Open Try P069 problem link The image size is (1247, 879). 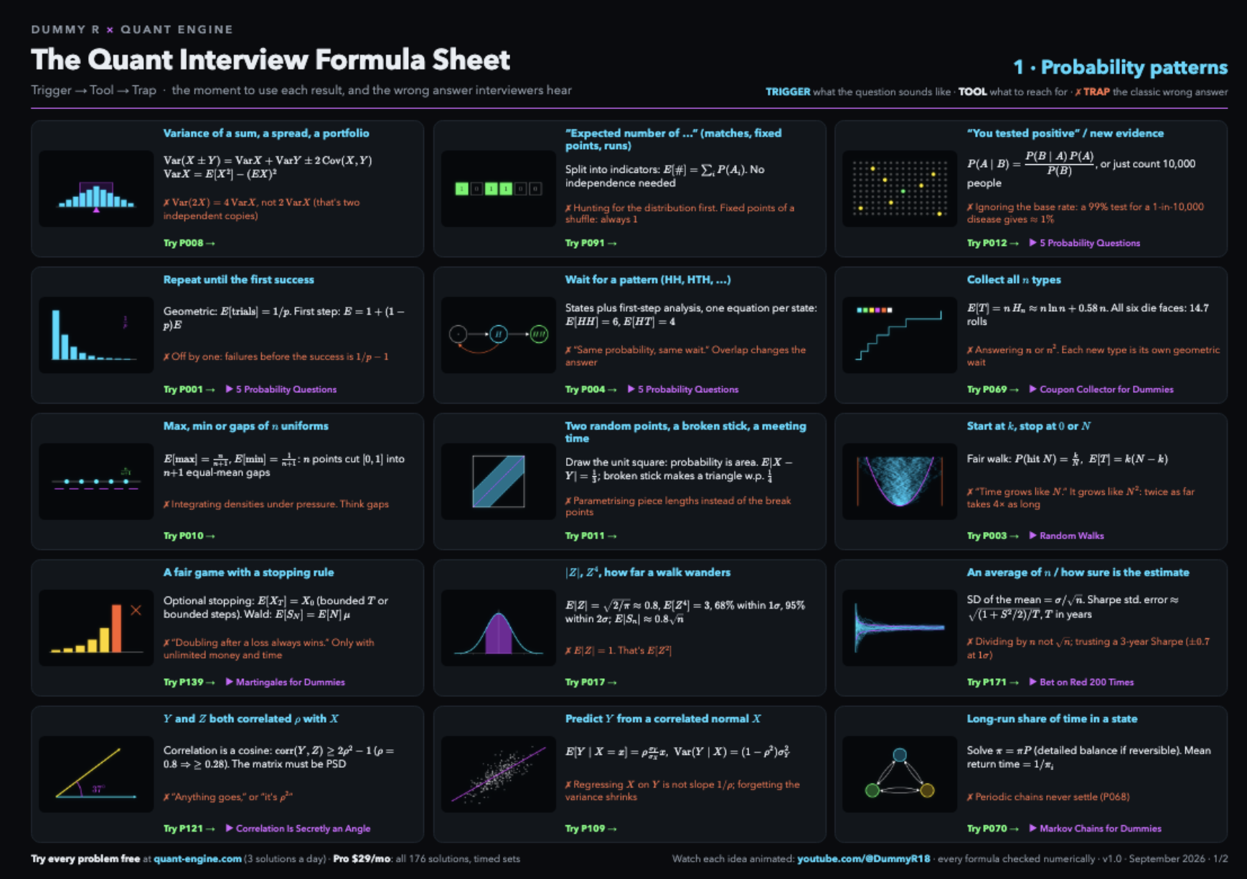tap(992, 389)
